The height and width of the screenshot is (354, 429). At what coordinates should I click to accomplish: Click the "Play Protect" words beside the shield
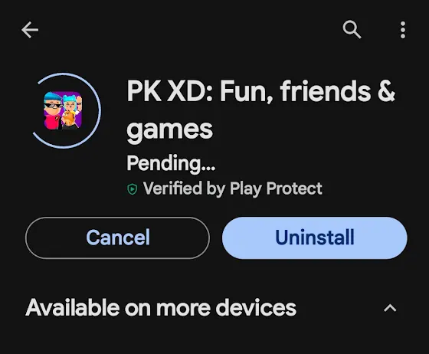click(x=276, y=188)
